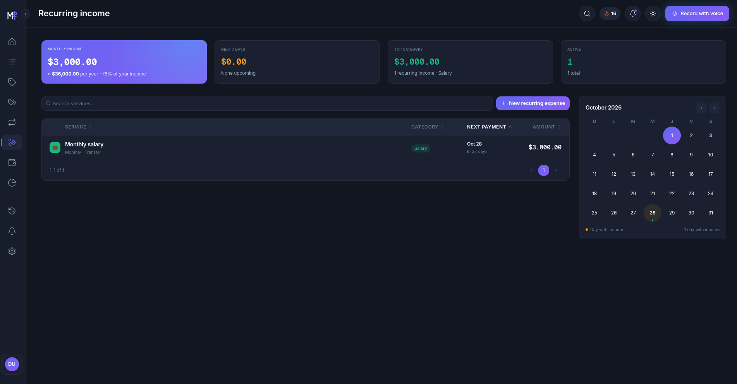The width and height of the screenshot is (737, 384).
Task: Select day 15 in the calendar
Action: 672,174
